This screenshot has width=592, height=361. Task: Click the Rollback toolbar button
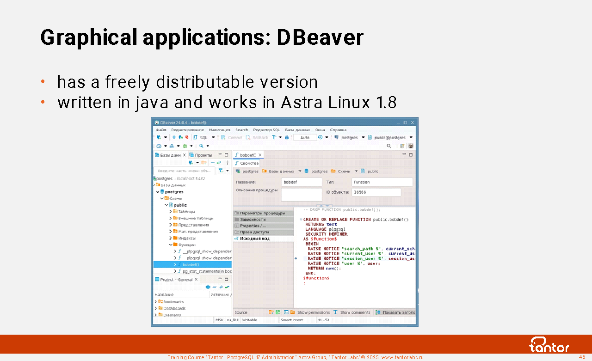click(257, 137)
